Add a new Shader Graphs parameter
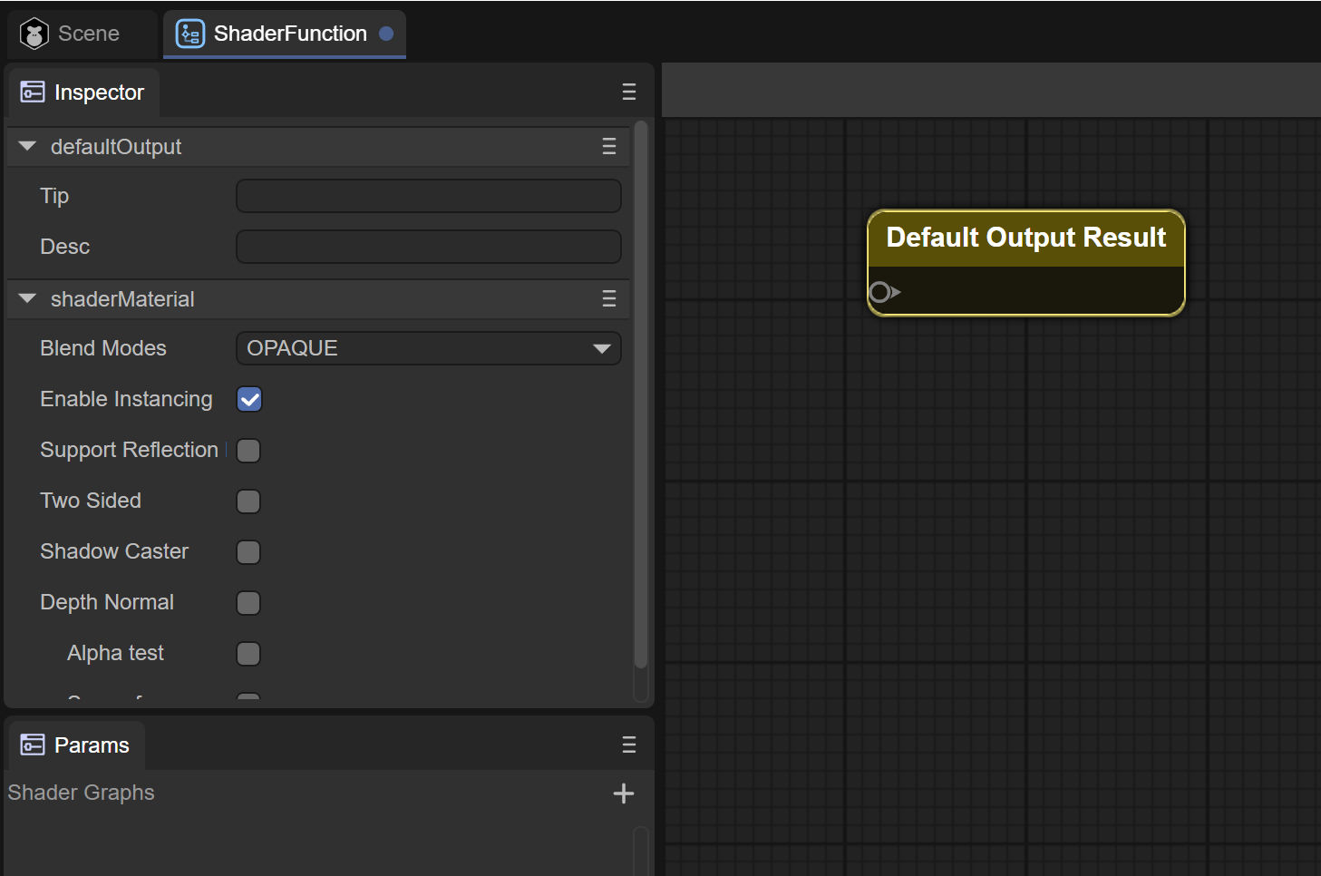1321x876 pixels. click(624, 793)
